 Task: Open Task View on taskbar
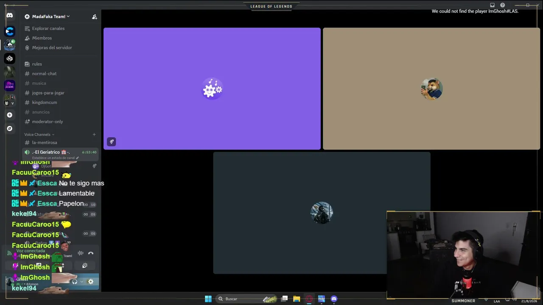click(x=285, y=299)
